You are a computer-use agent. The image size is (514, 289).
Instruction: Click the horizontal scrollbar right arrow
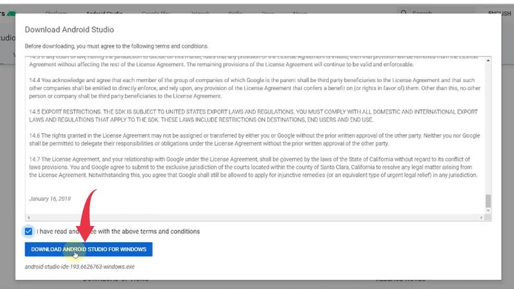481,218
